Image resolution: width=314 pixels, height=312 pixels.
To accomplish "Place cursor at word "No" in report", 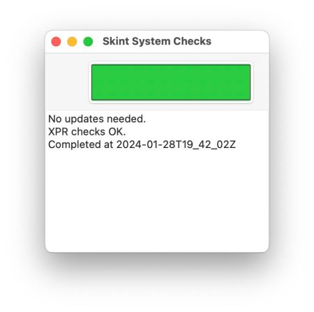I will (55, 119).
